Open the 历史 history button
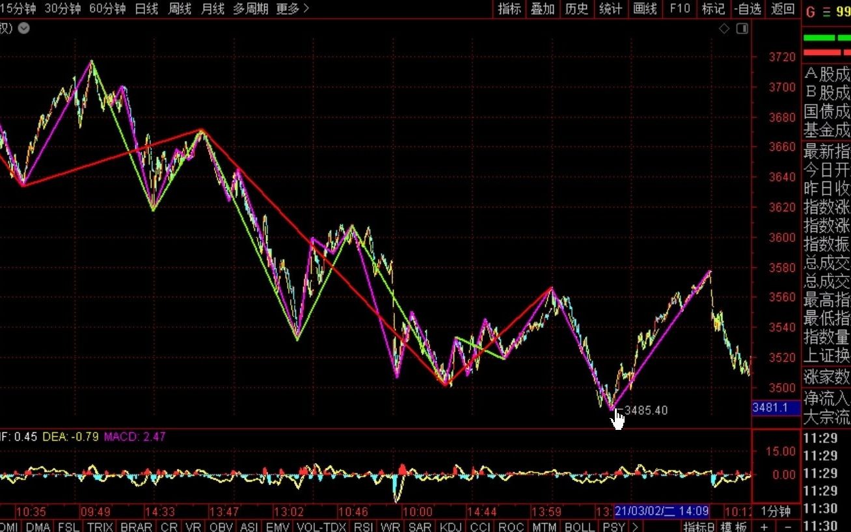The image size is (851, 532). tap(576, 9)
